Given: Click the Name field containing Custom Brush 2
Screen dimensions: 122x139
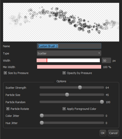Looking at the screenshot, I should (69, 46).
